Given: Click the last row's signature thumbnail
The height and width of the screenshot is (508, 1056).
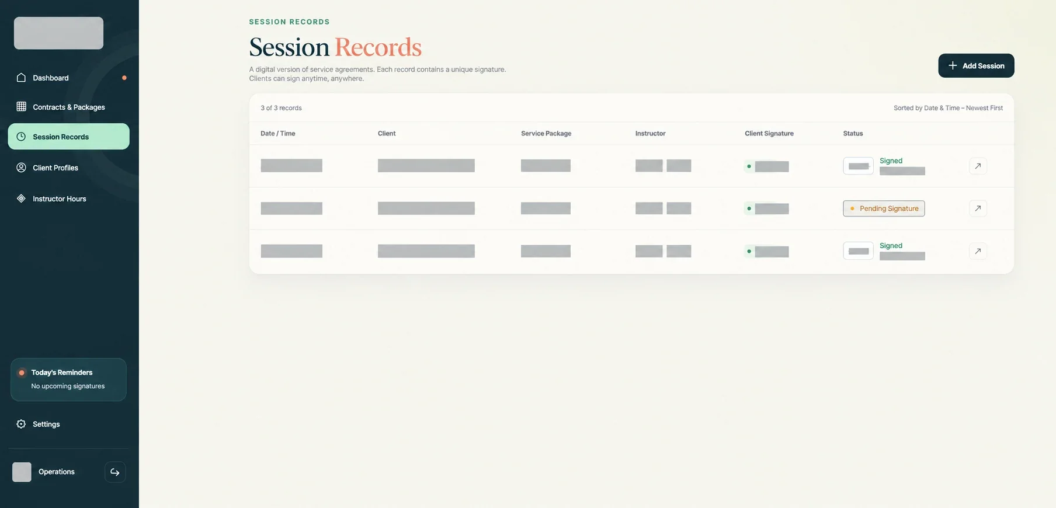Looking at the screenshot, I should pyautogui.click(x=858, y=251).
